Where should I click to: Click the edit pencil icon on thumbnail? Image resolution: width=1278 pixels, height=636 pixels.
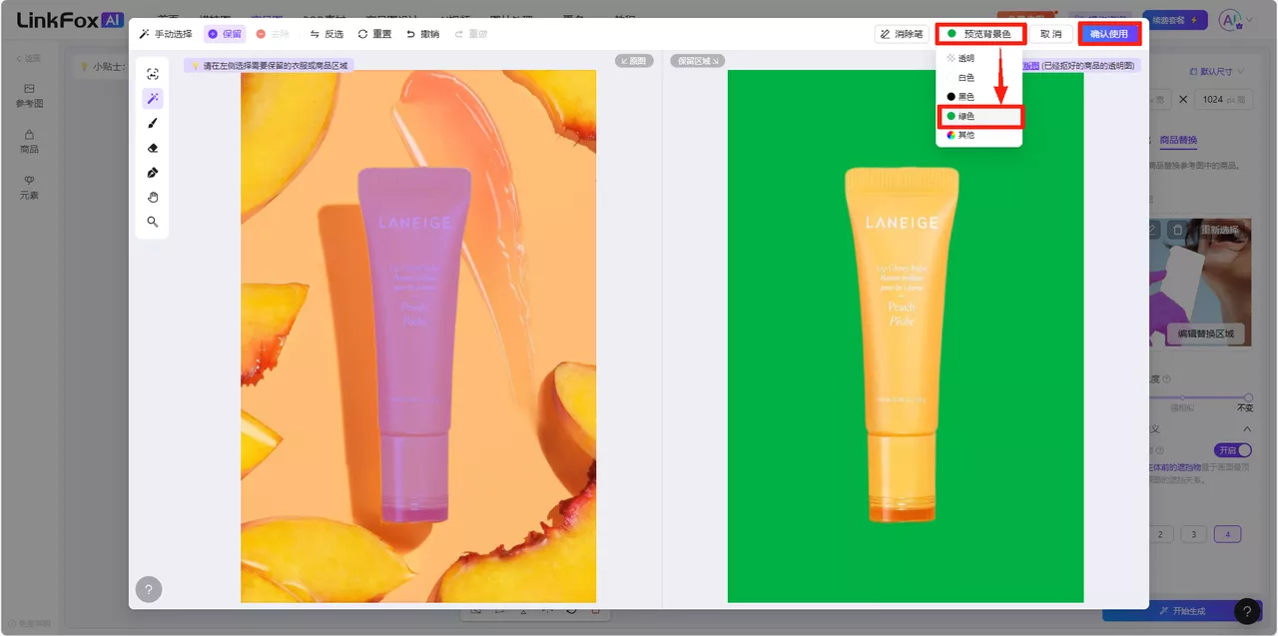click(x=1153, y=230)
